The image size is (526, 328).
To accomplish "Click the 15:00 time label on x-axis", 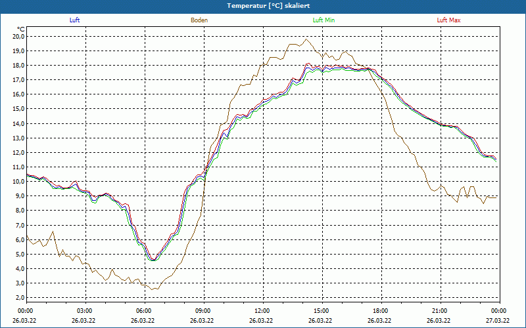I will [x=321, y=311].
